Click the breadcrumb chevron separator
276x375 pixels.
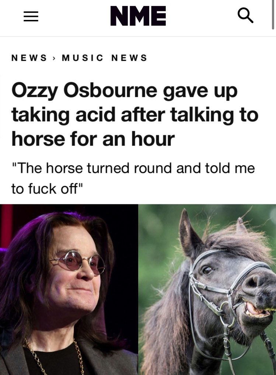click(x=54, y=58)
